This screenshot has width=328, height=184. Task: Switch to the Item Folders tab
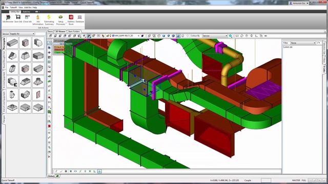click(x=74, y=31)
